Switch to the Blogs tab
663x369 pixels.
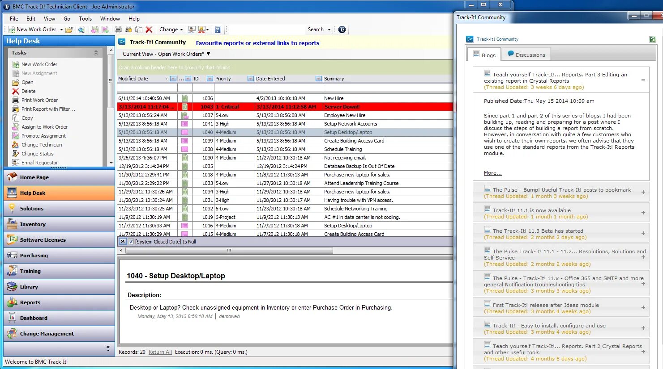click(483, 55)
